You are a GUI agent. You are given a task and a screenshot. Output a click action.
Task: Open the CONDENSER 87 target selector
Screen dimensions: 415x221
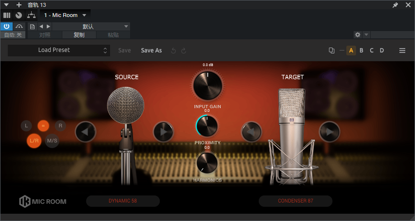point(295,201)
